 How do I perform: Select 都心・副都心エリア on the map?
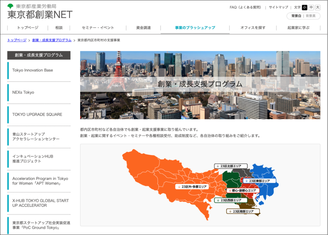pos(242,190)
